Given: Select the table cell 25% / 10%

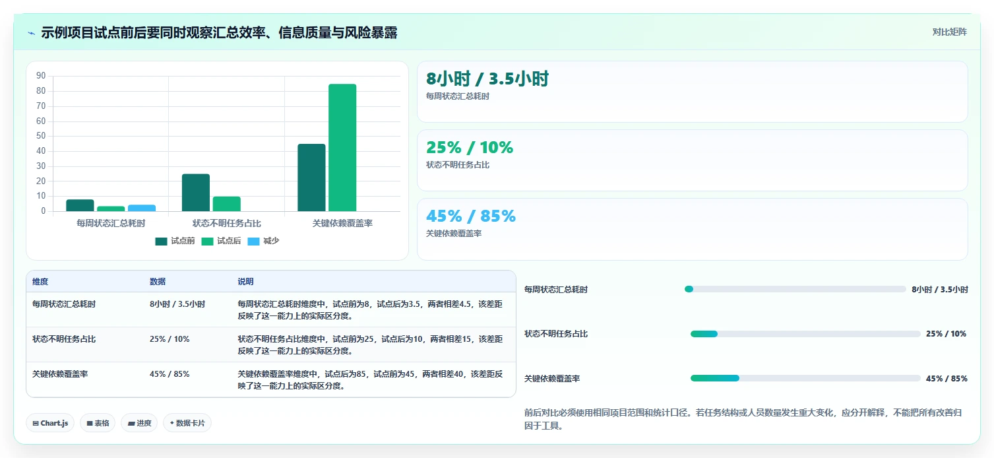Looking at the screenshot, I should pos(170,339).
